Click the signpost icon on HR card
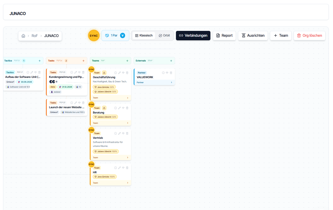Viewport: 333px width, 210px height. [123, 168]
